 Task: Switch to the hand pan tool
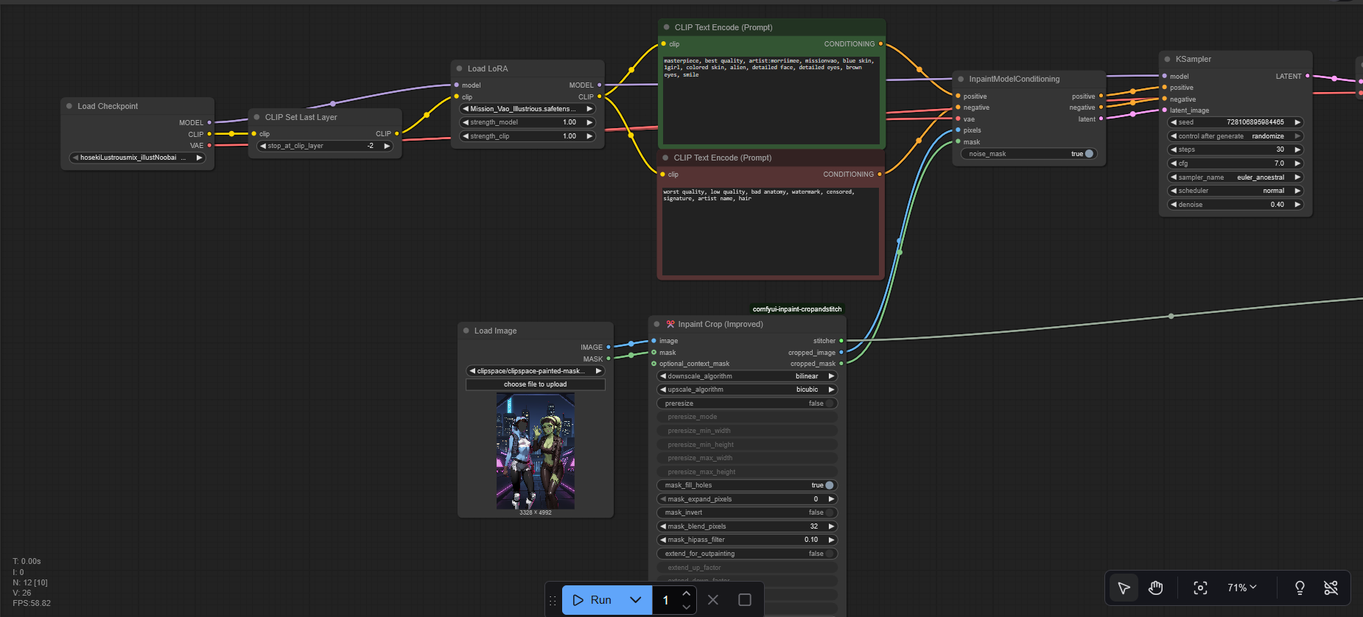coord(1155,588)
